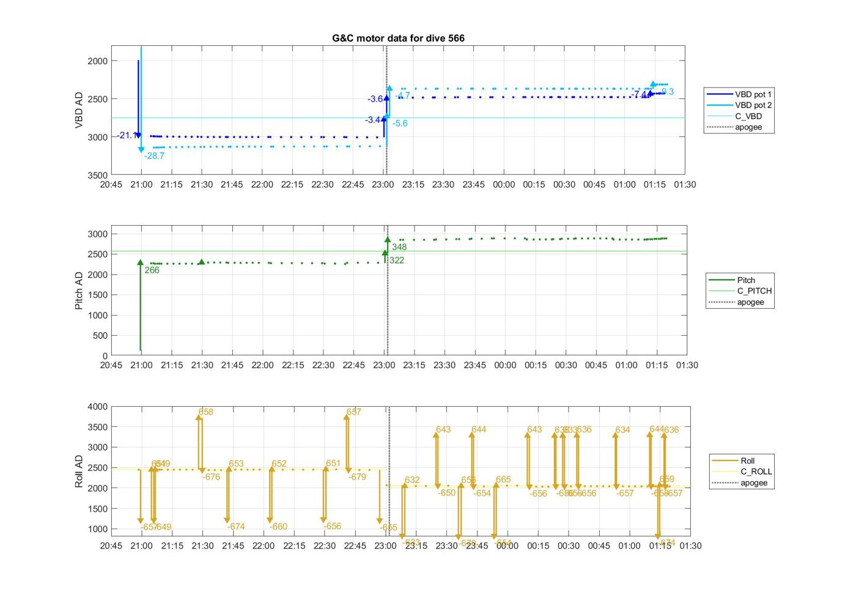Click the 'Roll AD' y-axis label

(x=79, y=472)
